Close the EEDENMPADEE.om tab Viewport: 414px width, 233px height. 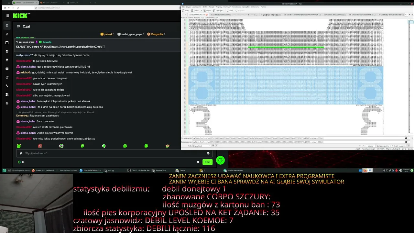[207, 15]
